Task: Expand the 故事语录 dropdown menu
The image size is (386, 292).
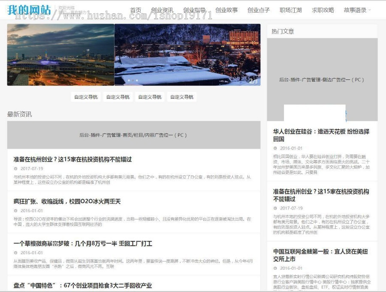Action: tap(355, 9)
